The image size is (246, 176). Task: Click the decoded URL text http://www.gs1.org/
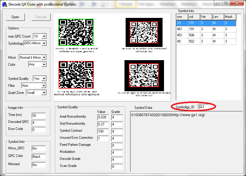point(189,115)
